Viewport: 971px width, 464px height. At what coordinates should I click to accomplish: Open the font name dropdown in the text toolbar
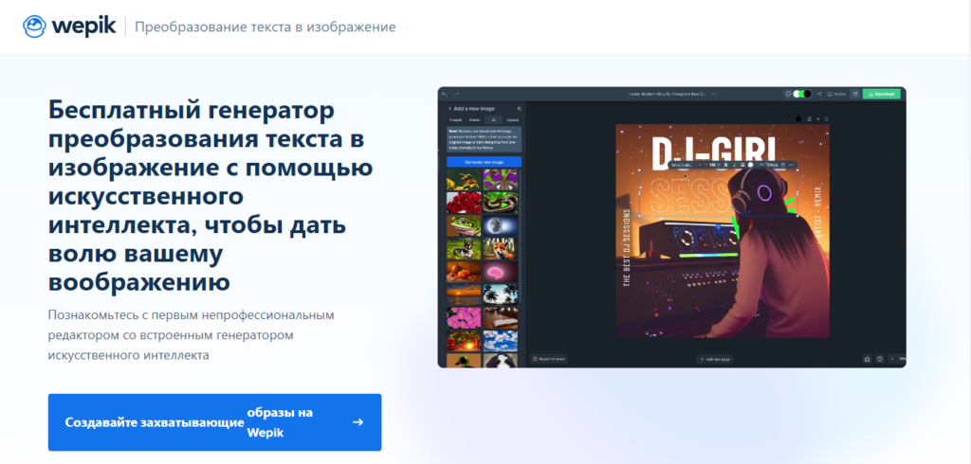(685, 165)
